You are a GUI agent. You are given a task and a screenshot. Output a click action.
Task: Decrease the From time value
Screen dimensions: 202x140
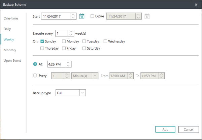[x=130, y=77]
